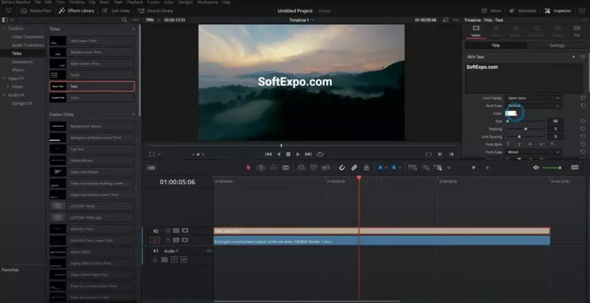Image resolution: width=590 pixels, height=303 pixels.
Task: Open the Font Family dropdown
Action: [x=534, y=99]
